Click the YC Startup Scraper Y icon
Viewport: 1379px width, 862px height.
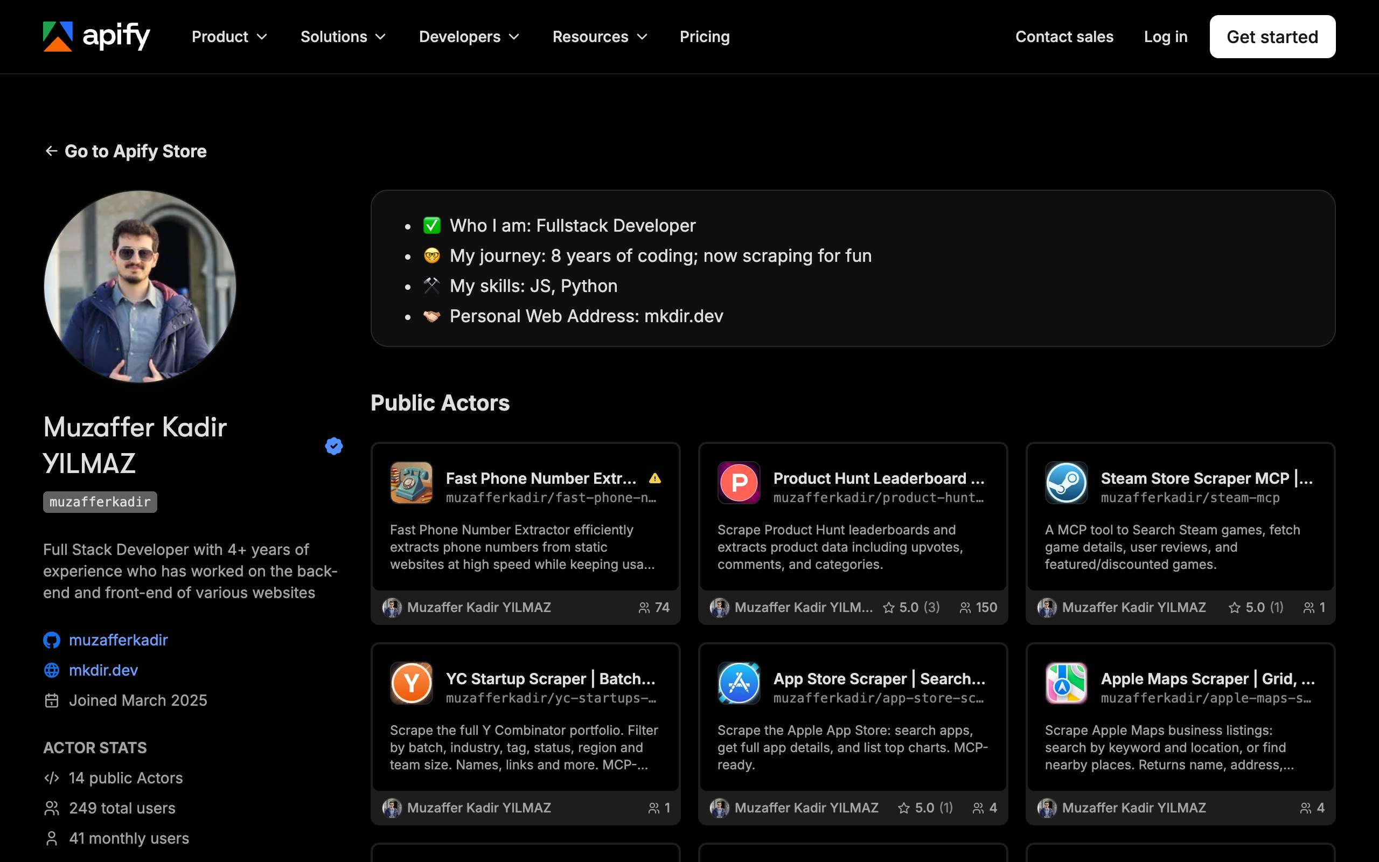tap(411, 683)
